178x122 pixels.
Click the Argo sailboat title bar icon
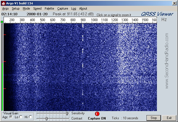(x=3, y=3)
